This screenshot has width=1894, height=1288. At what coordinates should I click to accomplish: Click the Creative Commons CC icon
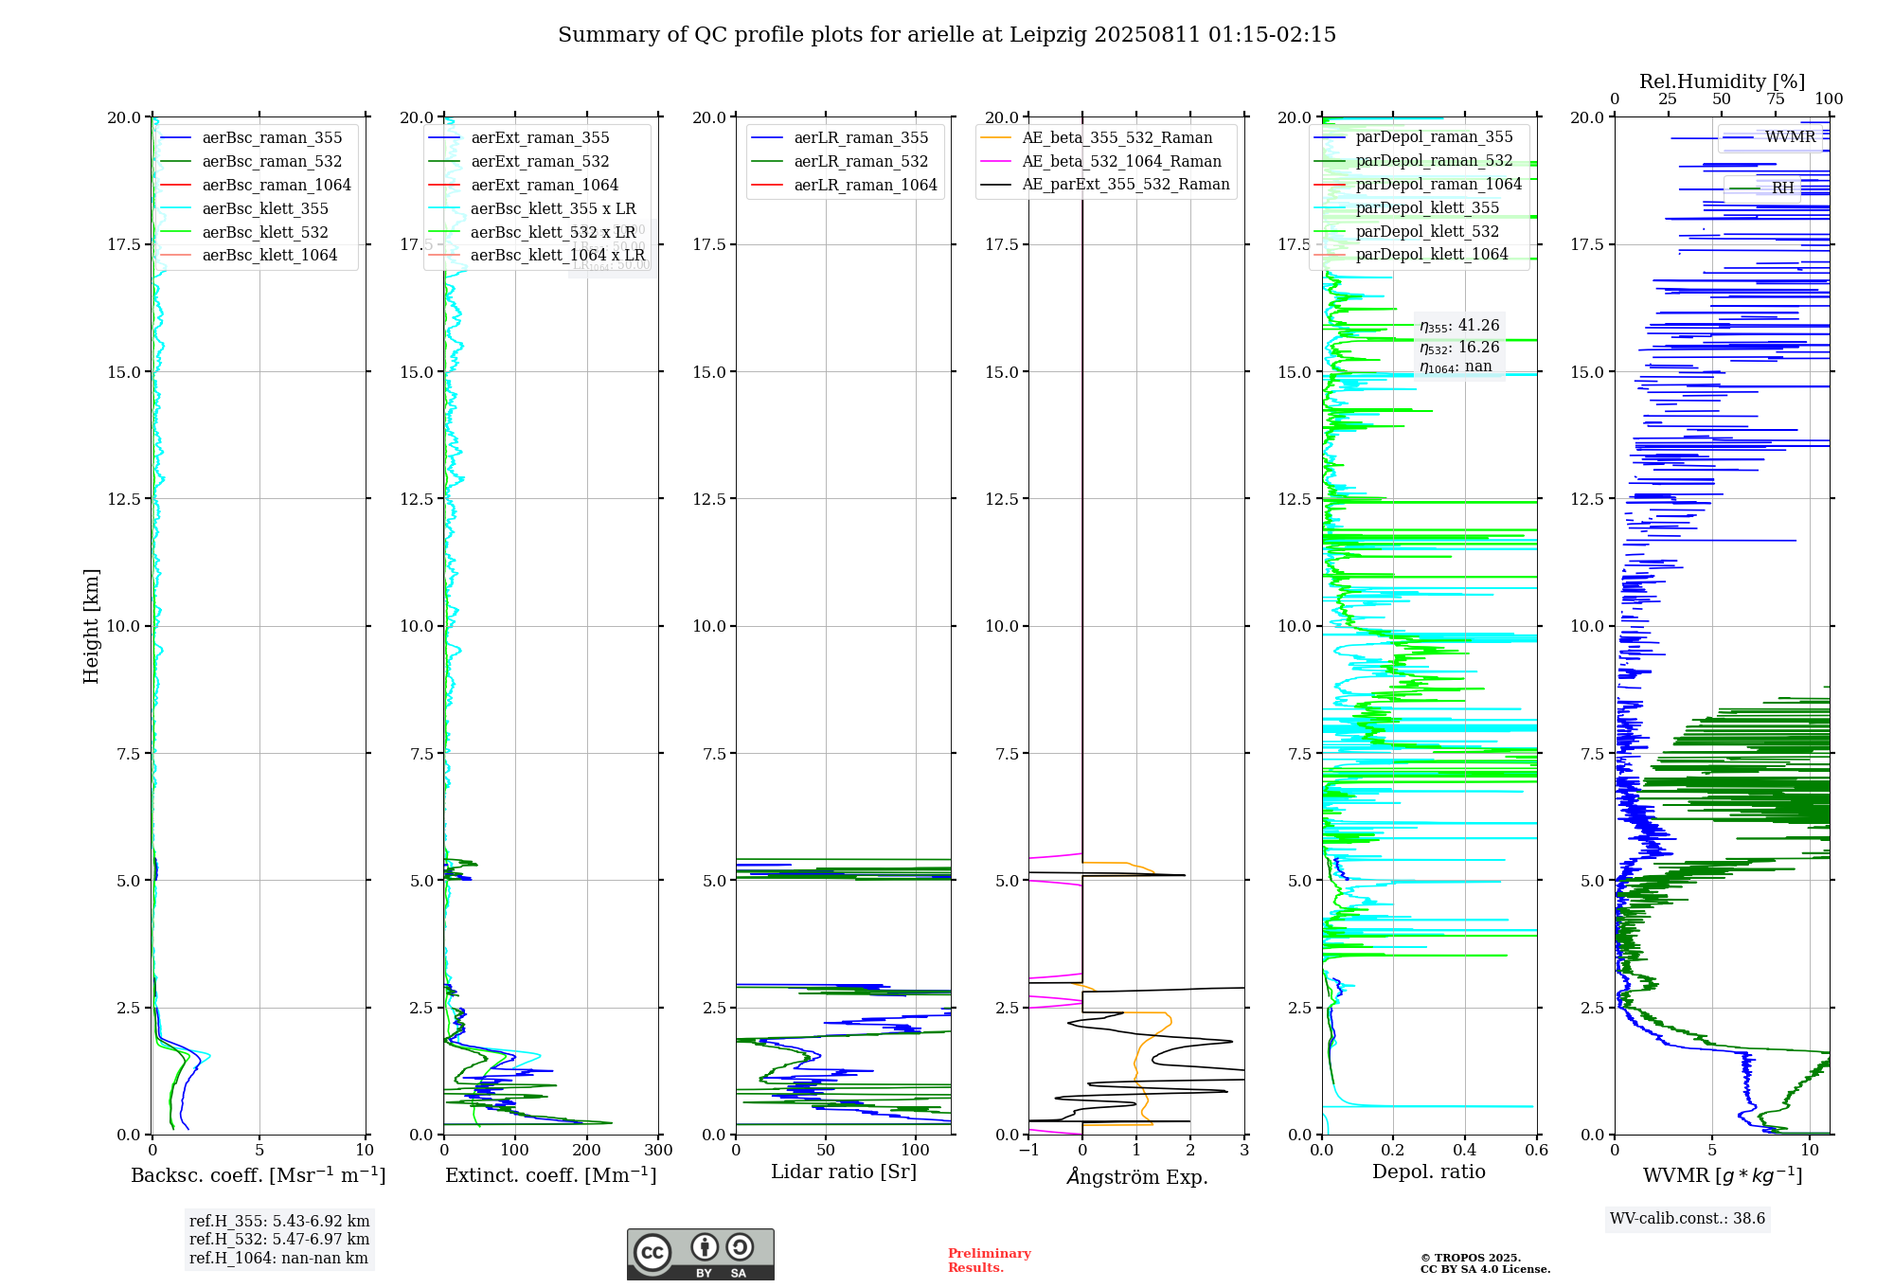pos(652,1253)
